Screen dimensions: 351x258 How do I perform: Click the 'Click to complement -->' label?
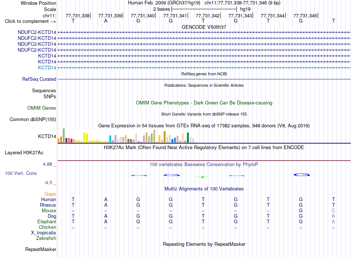coord(30,21)
